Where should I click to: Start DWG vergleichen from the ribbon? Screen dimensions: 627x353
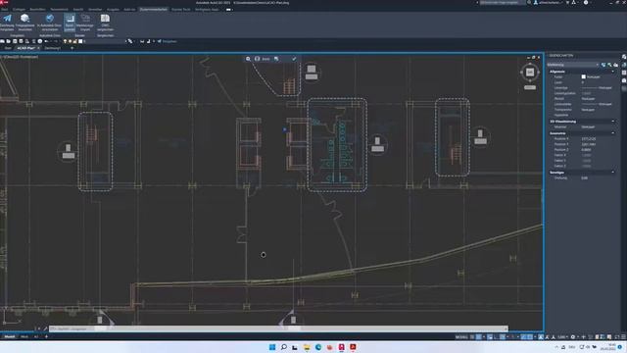coord(105,22)
